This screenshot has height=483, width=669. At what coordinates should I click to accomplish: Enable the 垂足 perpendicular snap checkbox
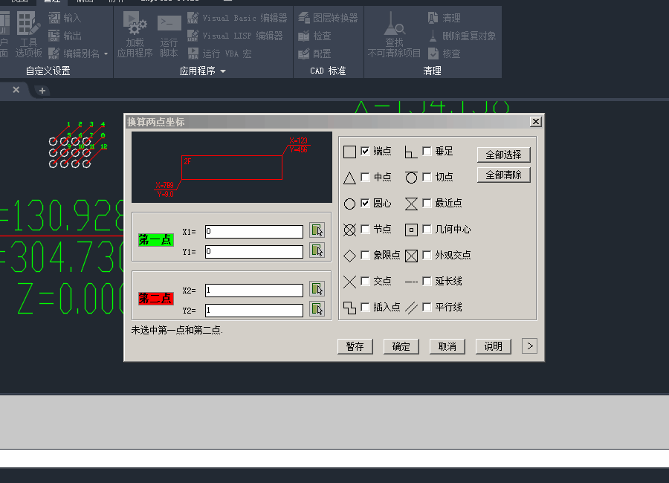427,151
